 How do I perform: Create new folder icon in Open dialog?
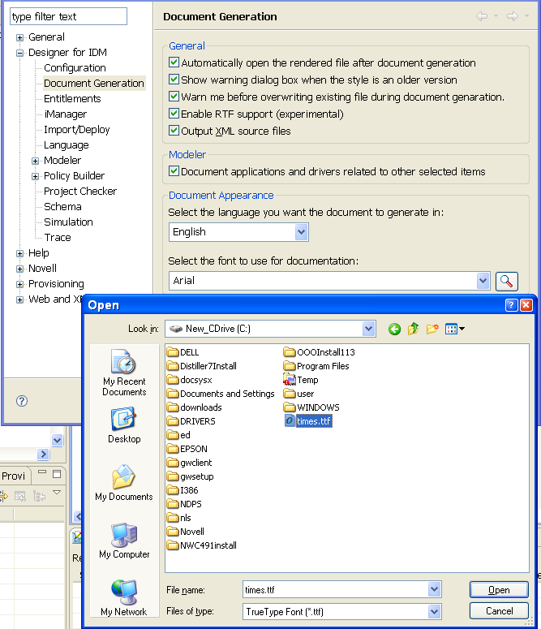[x=432, y=330]
